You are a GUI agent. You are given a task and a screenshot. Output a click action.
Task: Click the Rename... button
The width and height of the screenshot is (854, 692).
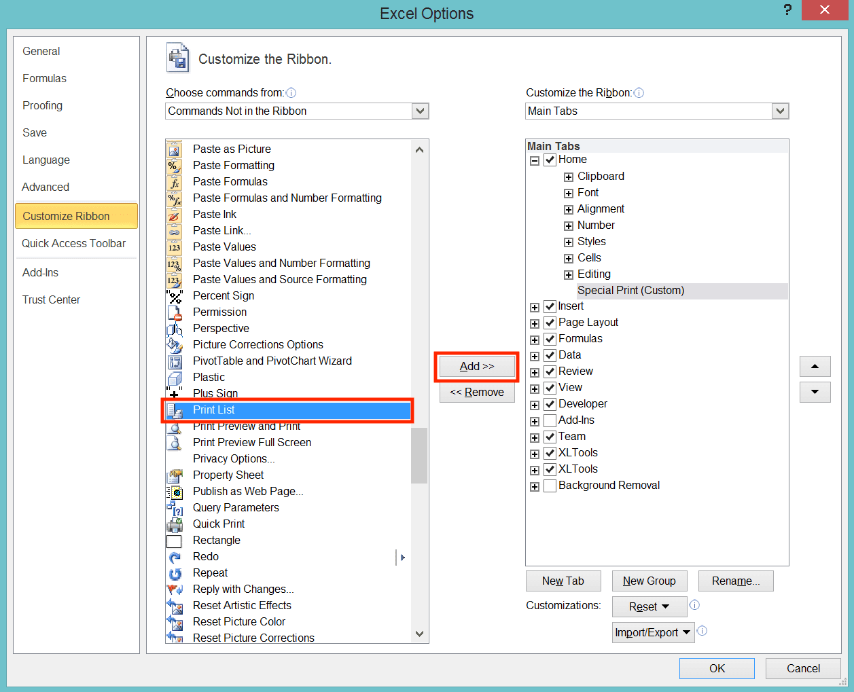click(x=736, y=581)
